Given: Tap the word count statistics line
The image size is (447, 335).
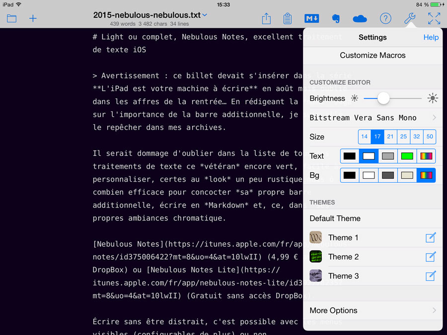Looking at the screenshot, I should (149, 24).
